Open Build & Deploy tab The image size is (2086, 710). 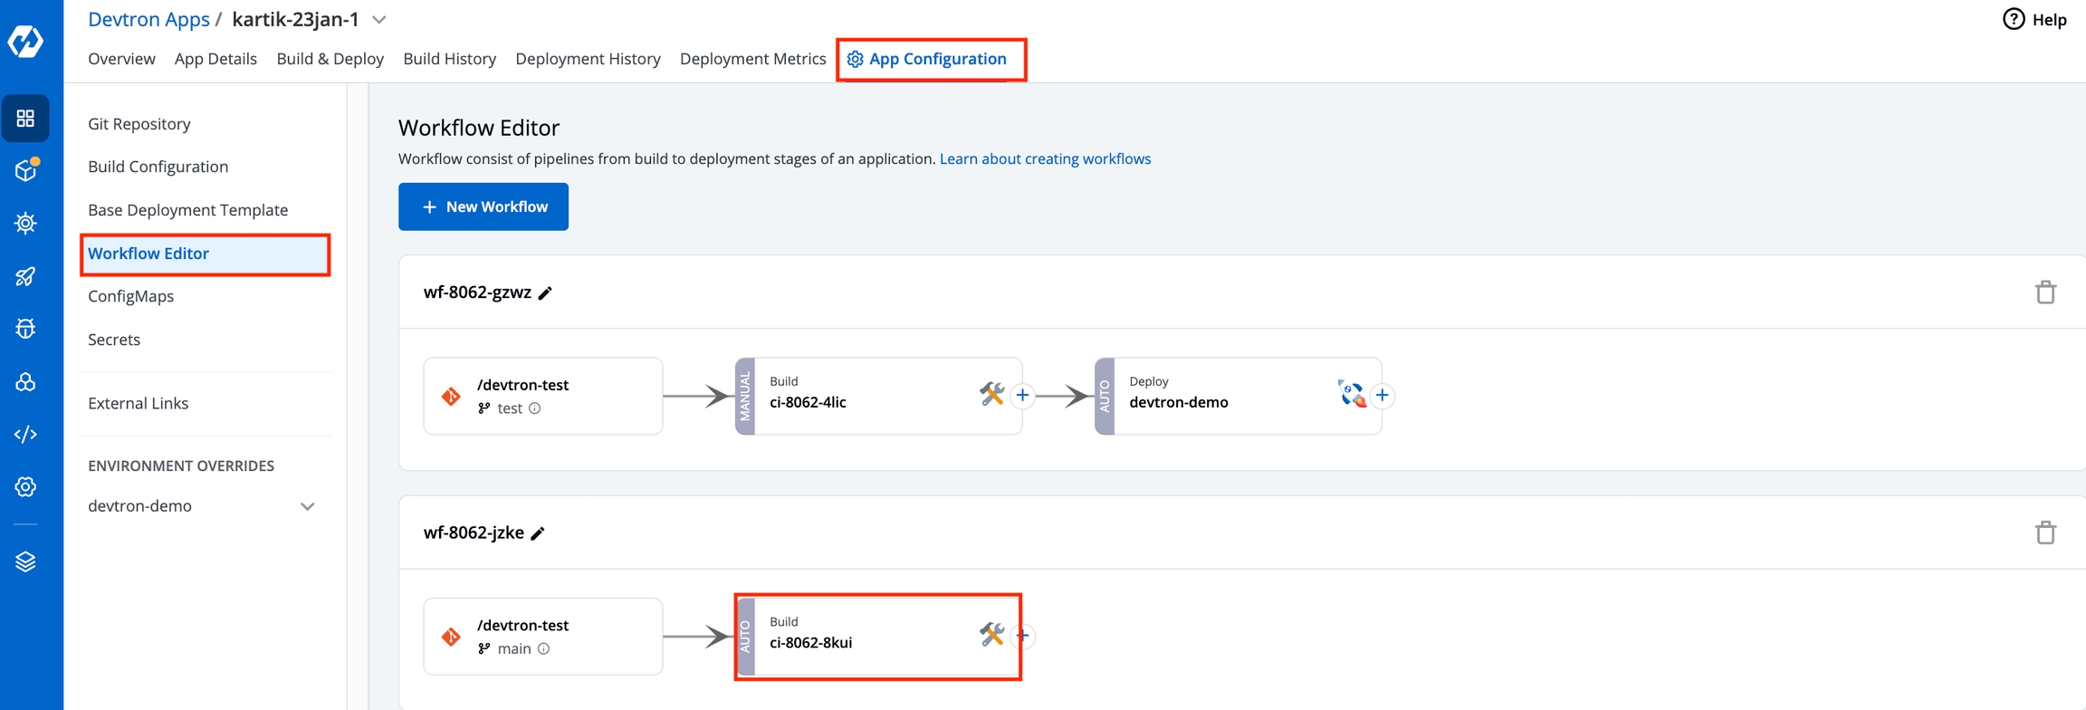click(x=330, y=59)
